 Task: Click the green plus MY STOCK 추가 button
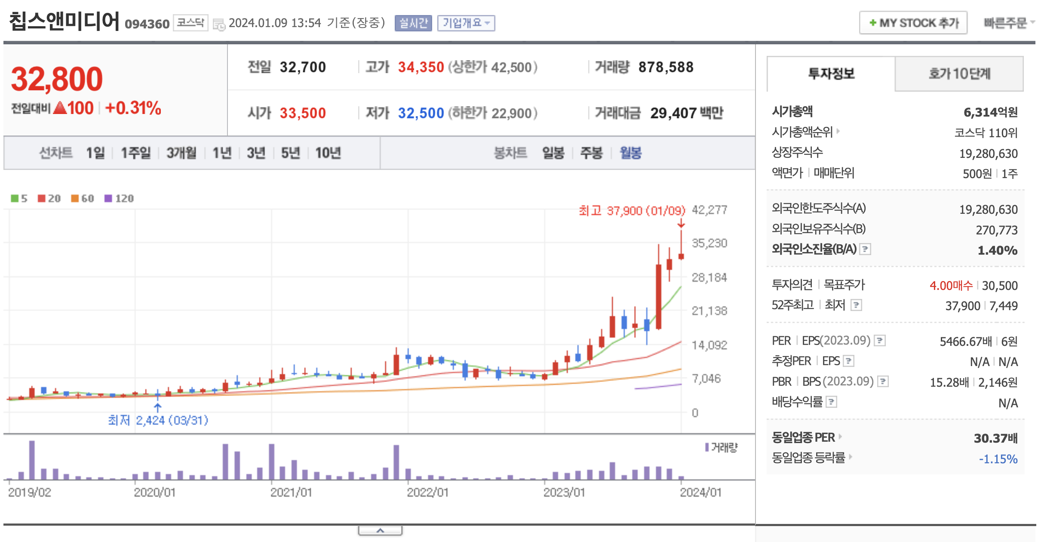(913, 23)
